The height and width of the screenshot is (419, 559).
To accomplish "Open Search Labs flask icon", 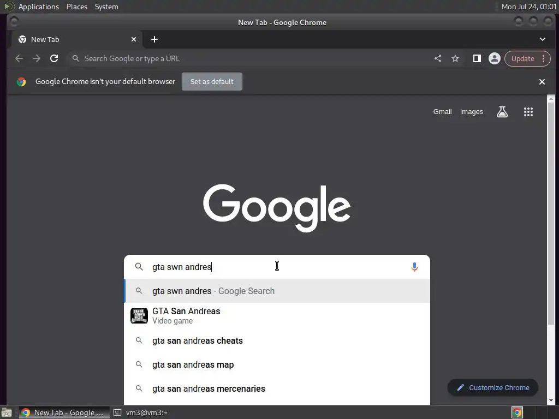I will click(502, 112).
